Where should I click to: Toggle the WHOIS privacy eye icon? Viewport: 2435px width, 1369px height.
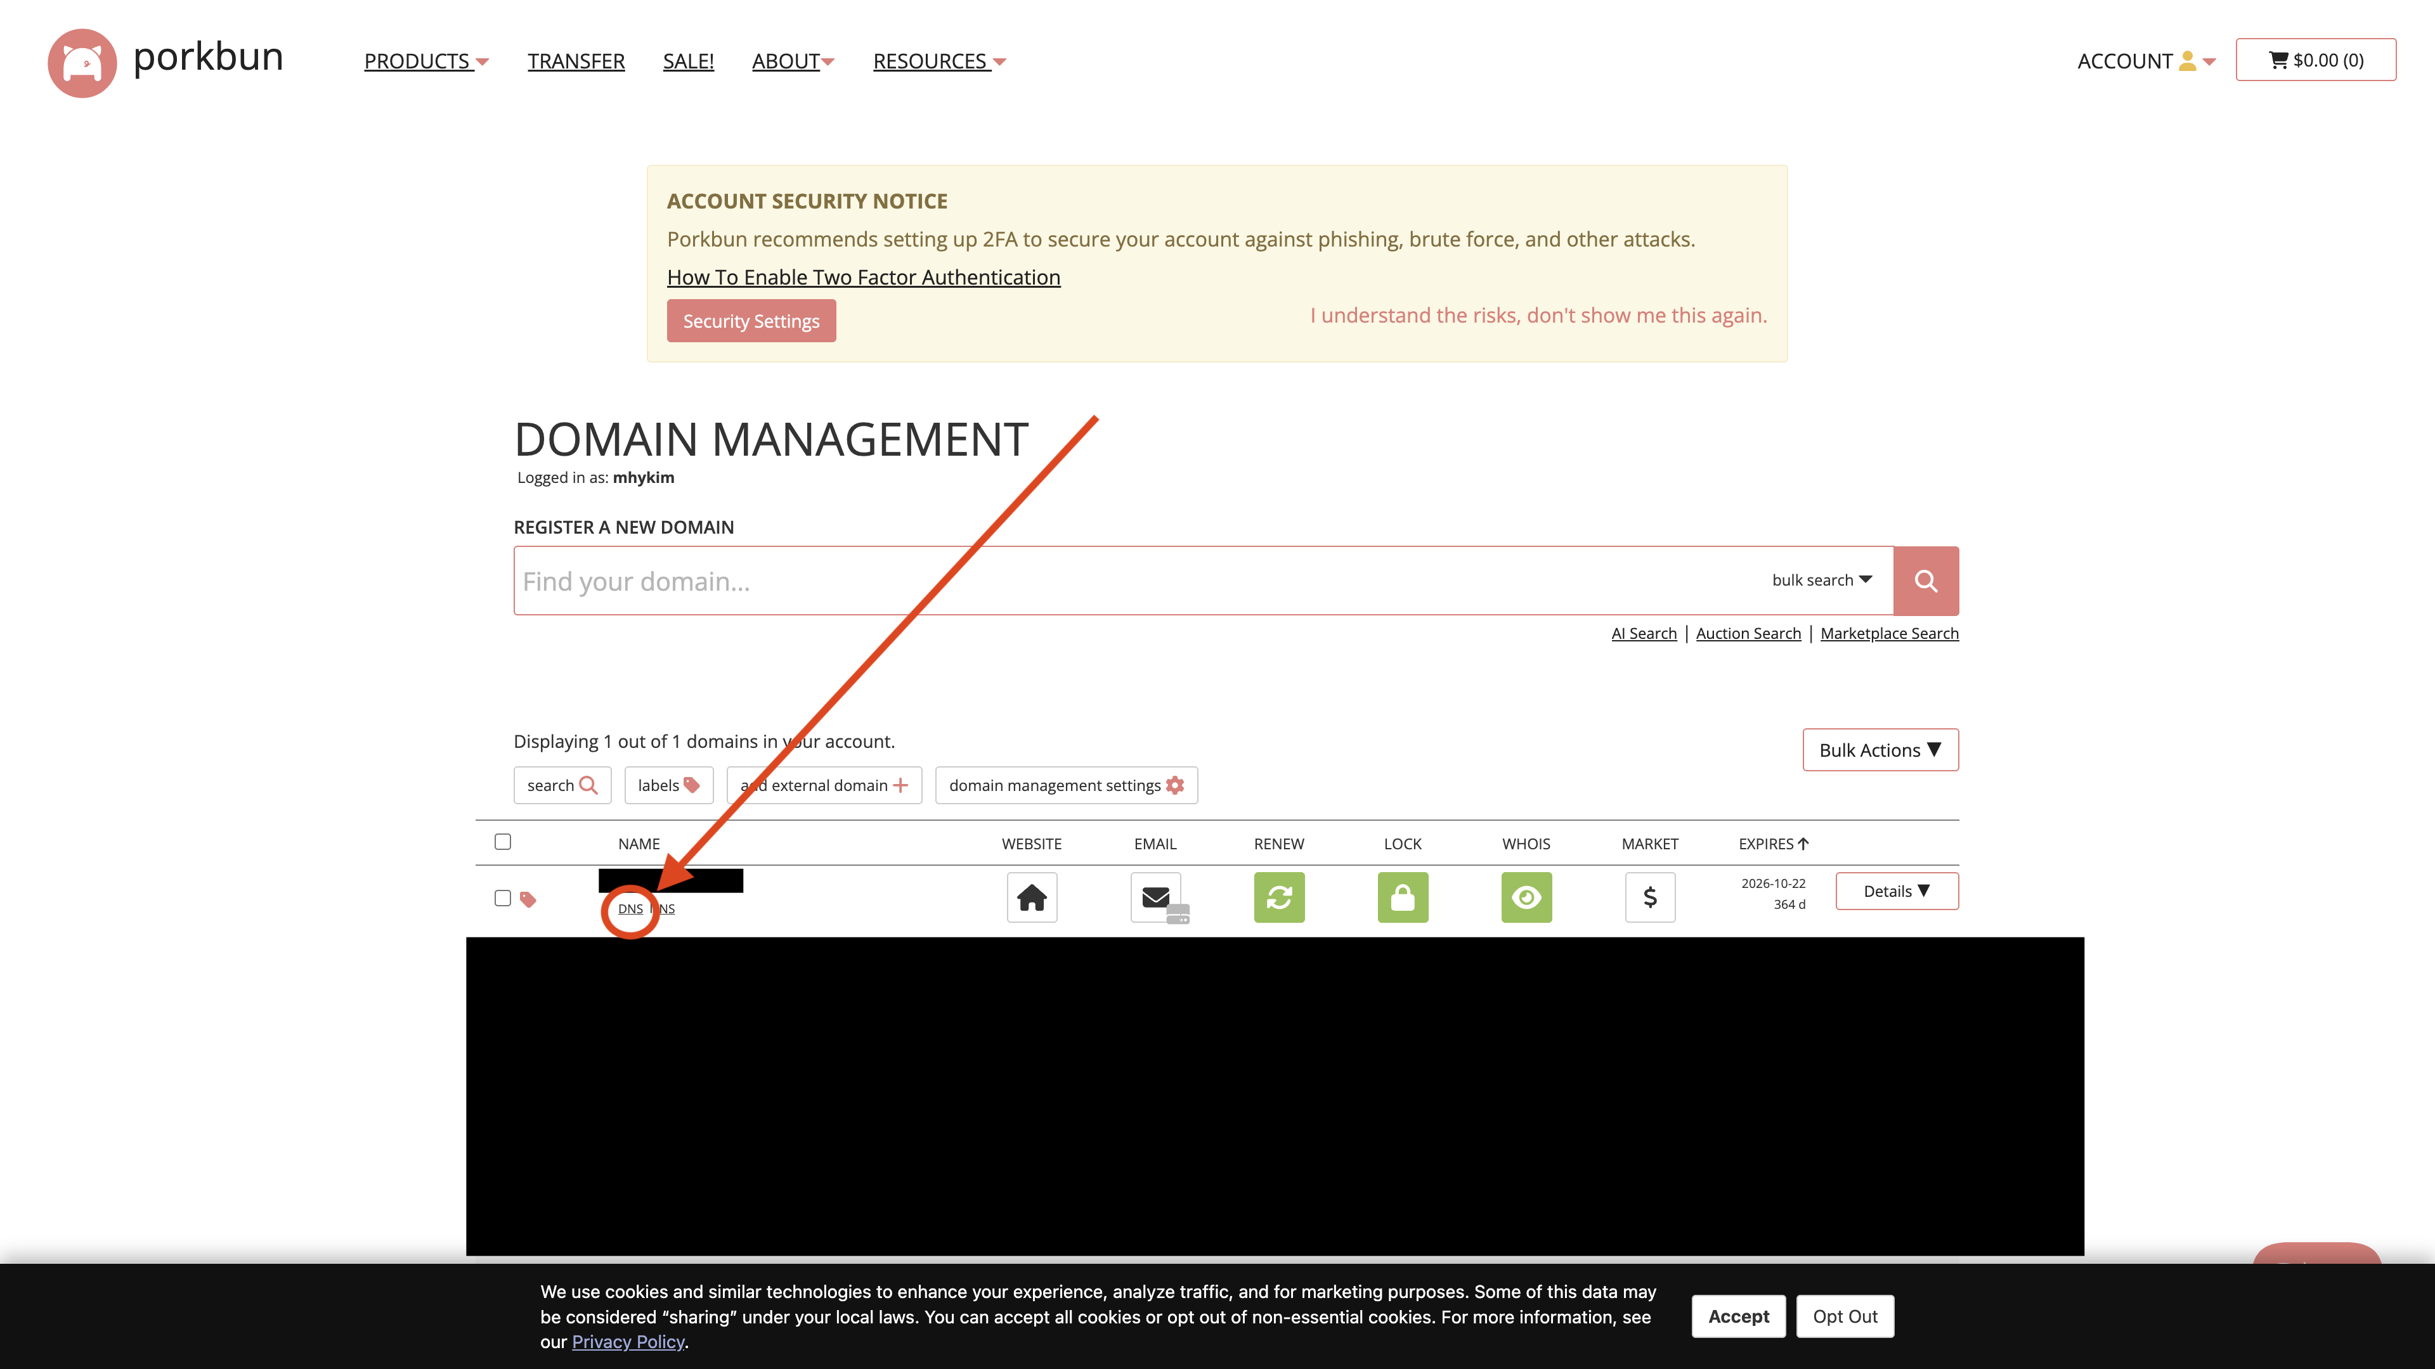tap(1526, 897)
